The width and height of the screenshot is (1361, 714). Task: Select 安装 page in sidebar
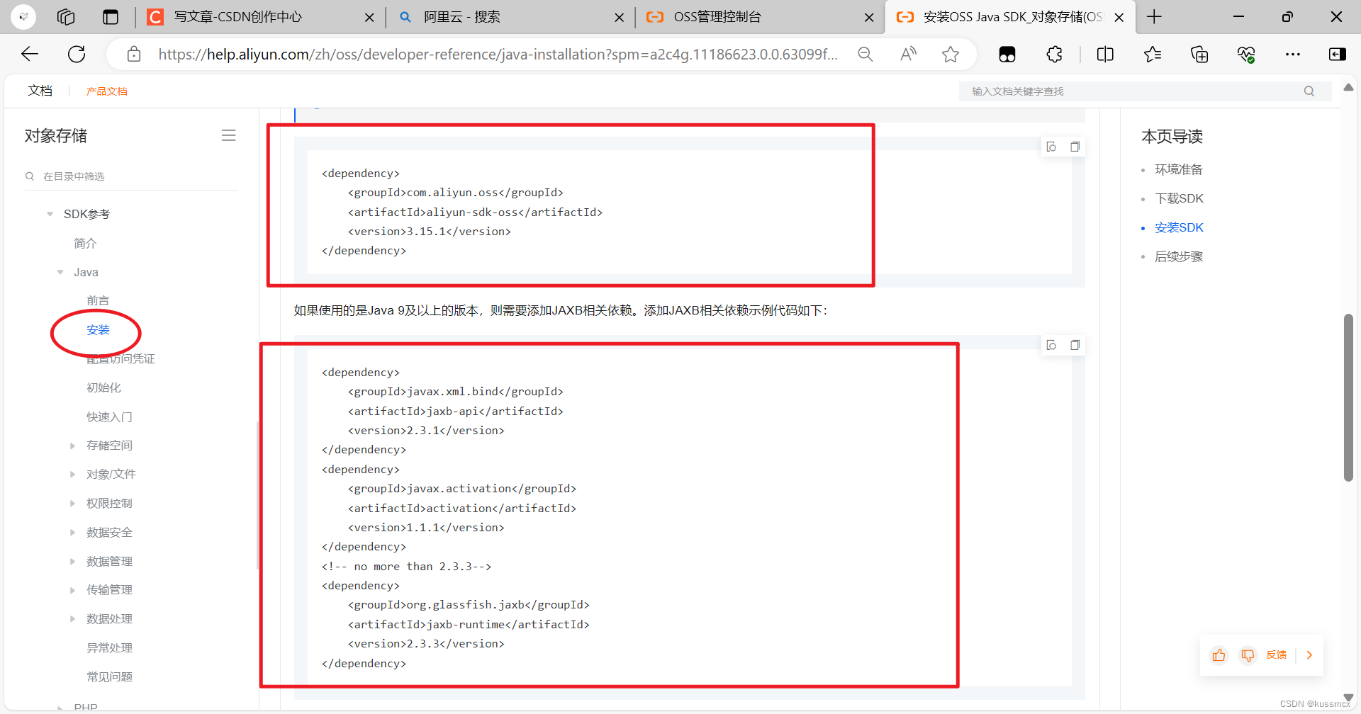point(98,330)
